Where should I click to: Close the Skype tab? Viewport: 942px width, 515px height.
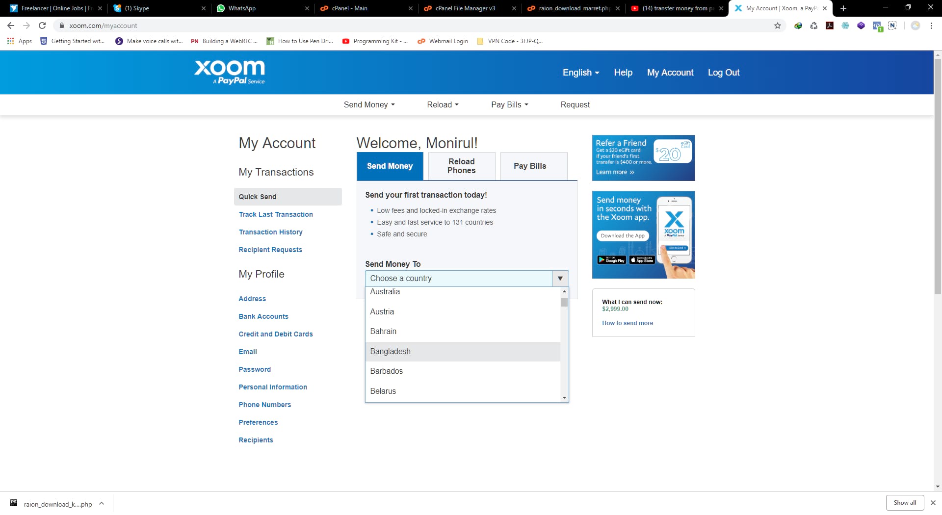click(x=204, y=8)
